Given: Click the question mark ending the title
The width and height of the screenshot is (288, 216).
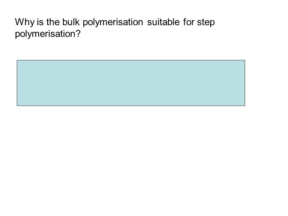Looking at the screenshot, I should (78, 34).
